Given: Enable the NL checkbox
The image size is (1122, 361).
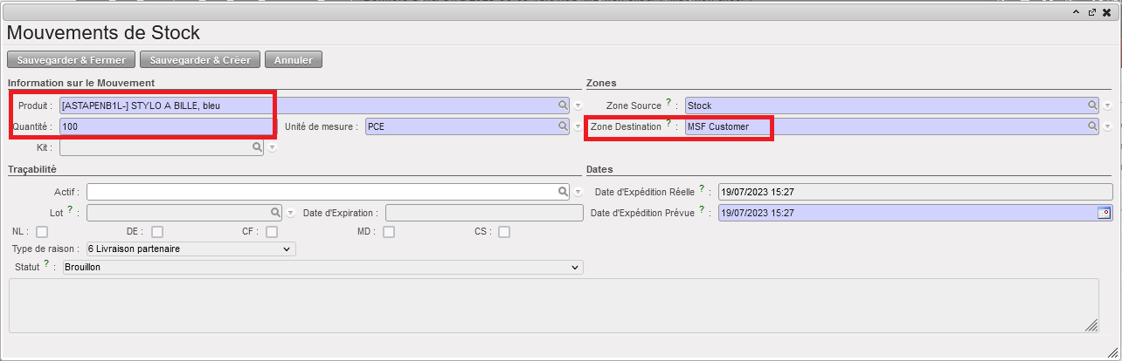Looking at the screenshot, I should click(42, 232).
